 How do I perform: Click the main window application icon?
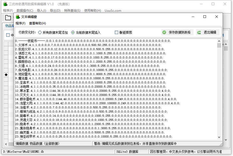click(5, 4)
